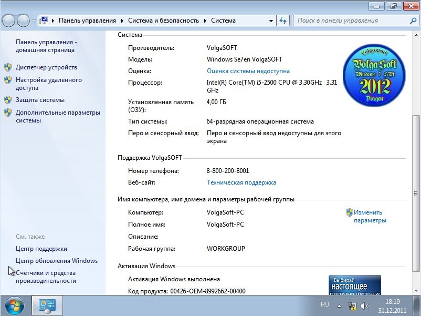Click shield icon beside Настройка удаленного доступа
The width and height of the screenshot is (421, 316).
[8, 80]
